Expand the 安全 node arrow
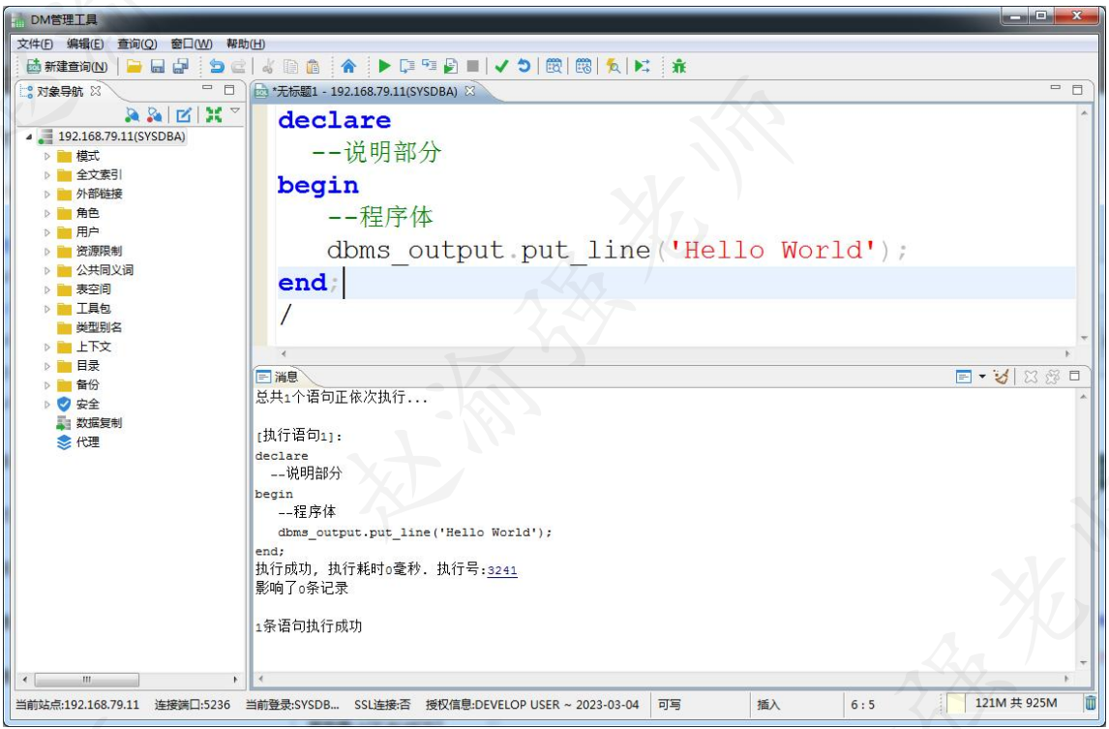 (47, 404)
